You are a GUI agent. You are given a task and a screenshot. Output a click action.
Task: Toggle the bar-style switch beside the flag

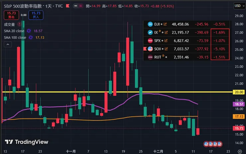pos(75,6)
